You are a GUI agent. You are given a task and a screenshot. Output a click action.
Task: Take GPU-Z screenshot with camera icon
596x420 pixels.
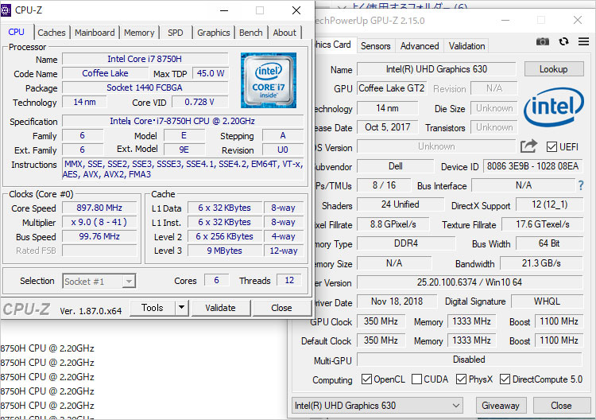[x=543, y=41]
